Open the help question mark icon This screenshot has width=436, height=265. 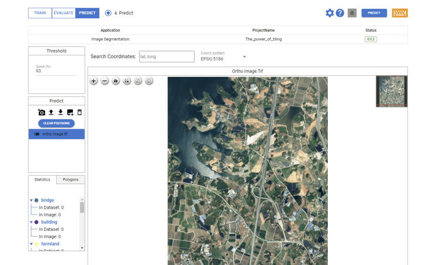(x=340, y=13)
